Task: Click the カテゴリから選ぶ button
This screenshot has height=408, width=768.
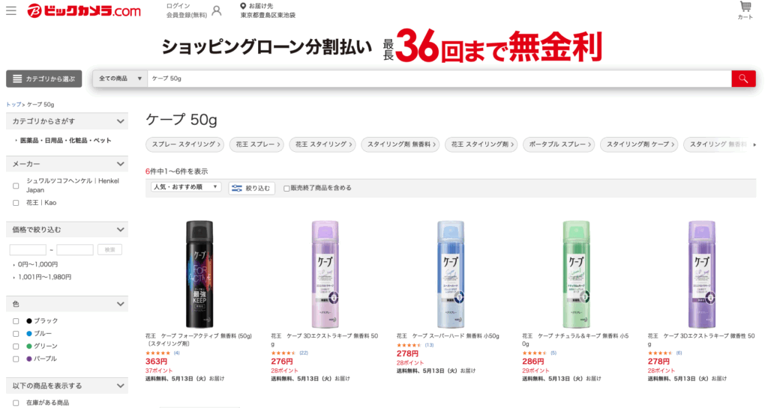Action: click(x=44, y=79)
